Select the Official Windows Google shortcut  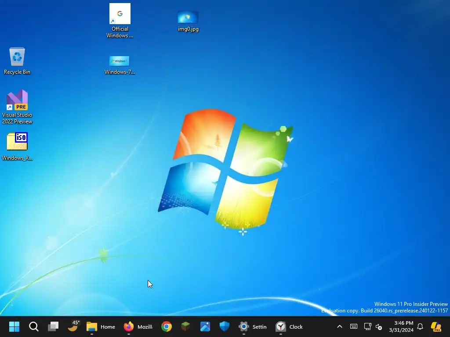pos(120,21)
